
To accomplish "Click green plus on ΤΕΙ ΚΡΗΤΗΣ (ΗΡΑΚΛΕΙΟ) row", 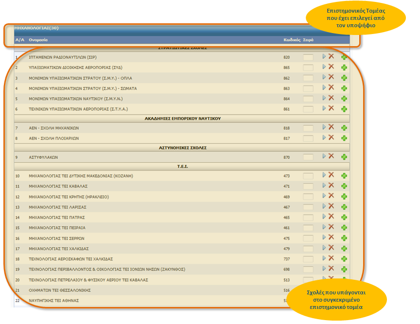I will coord(344,197).
